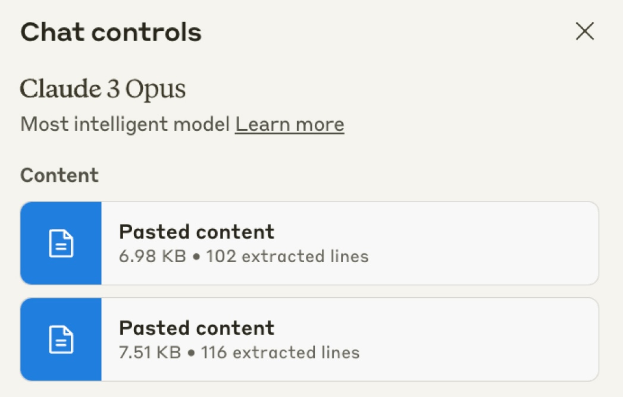Click the Pasted content title above 7.51 KB
Image resolution: width=623 pixels, height=397 pixels.
(196, 327)
